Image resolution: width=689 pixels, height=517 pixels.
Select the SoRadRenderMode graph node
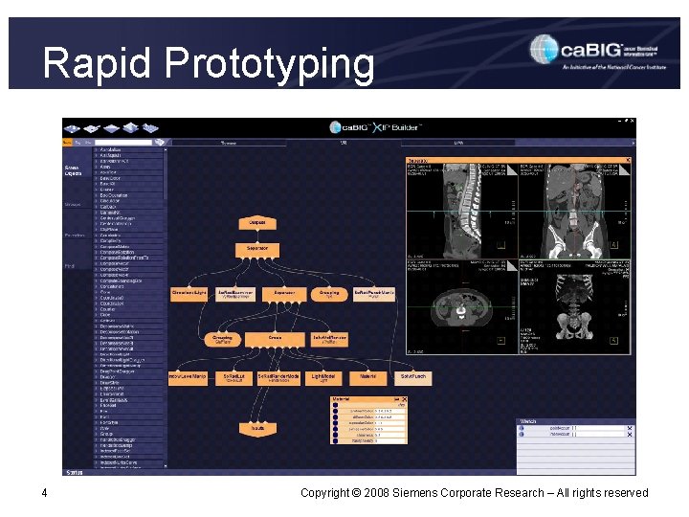tap(278, 378)
